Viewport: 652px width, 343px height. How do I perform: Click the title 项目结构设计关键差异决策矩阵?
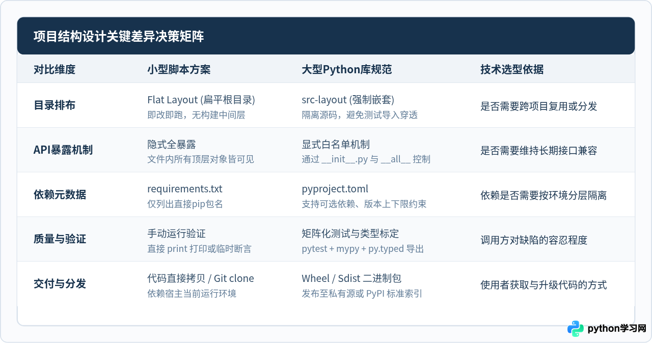[119, 37]
